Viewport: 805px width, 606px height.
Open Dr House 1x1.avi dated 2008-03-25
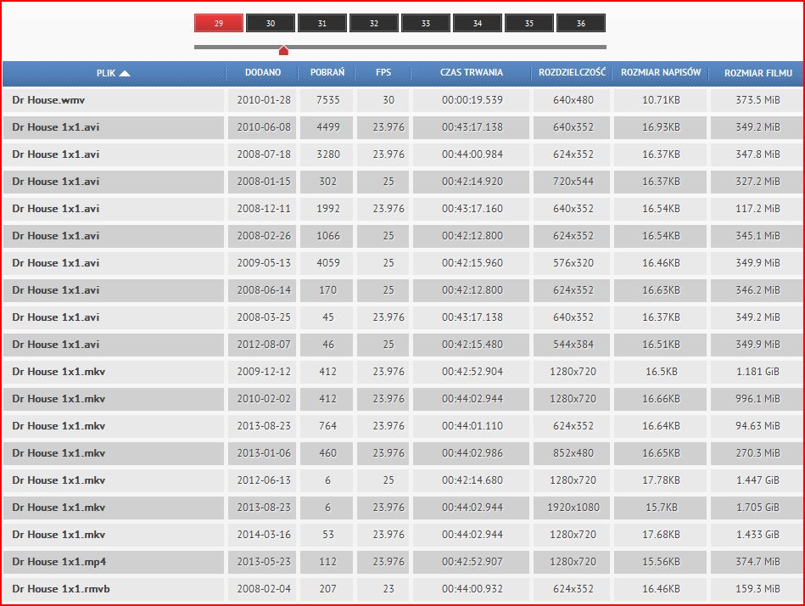(56, 317)
